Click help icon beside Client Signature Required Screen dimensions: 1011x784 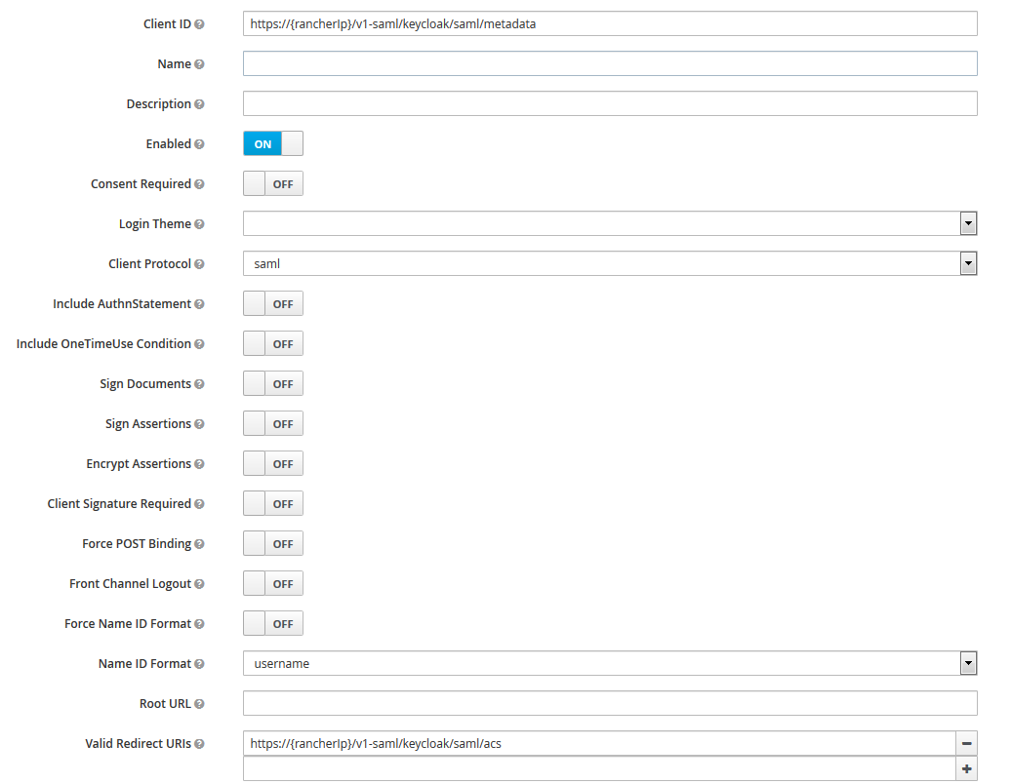199,504
